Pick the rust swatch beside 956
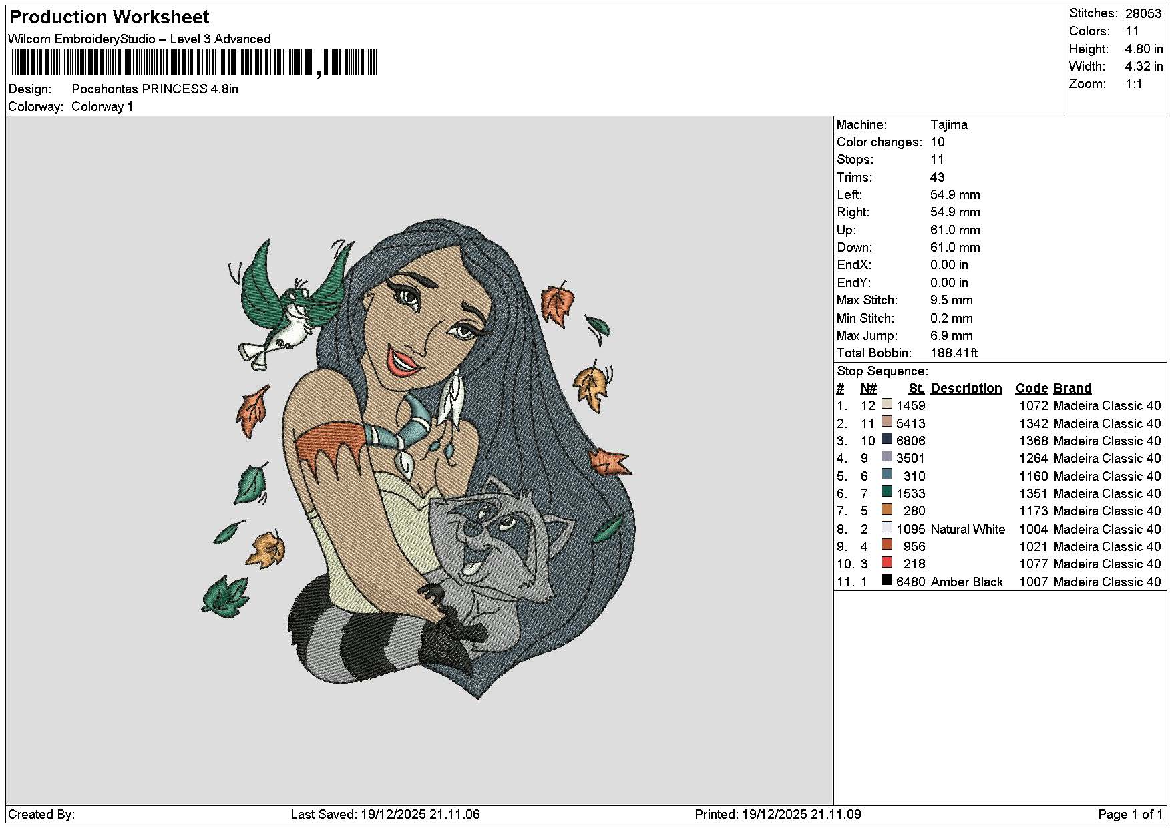 pyautogui.click(x=887, y=545)
